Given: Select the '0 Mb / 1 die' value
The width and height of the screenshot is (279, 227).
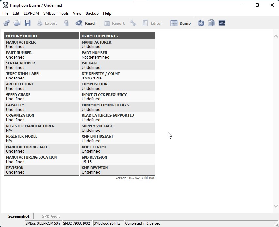Looking at the screenshot, I should tap(92, 78).
